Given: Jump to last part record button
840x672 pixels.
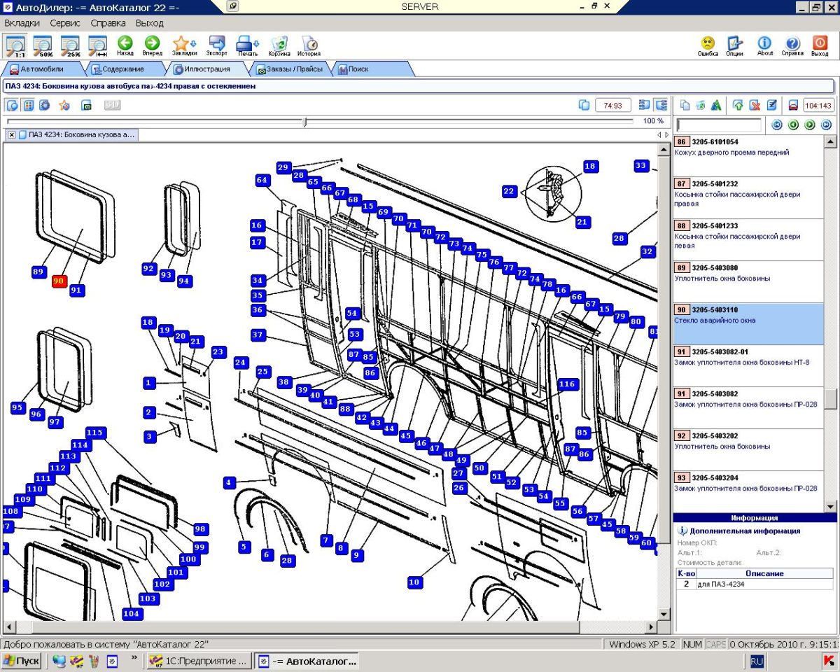Looking at the screenshot, I should coord(826,125).
